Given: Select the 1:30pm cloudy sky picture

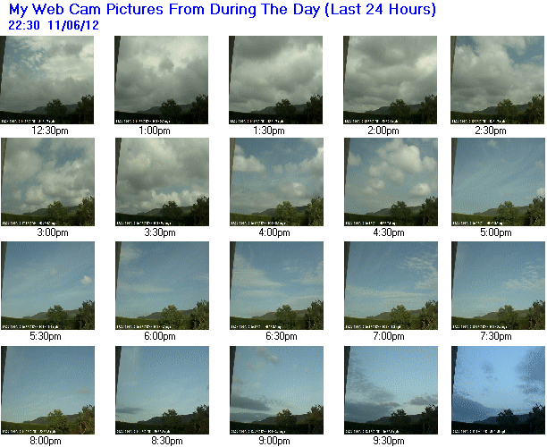Looking at the screenshot, I should [x=275, y=80].
